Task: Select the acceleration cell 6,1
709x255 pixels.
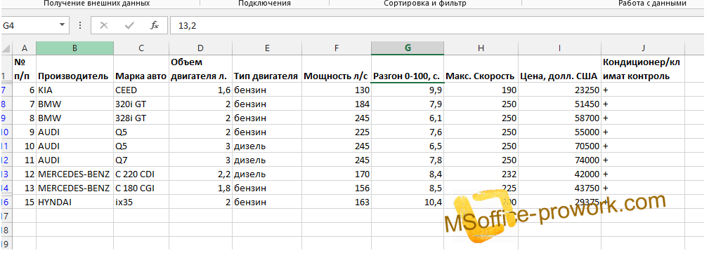Action: click(x=408, y=118)
